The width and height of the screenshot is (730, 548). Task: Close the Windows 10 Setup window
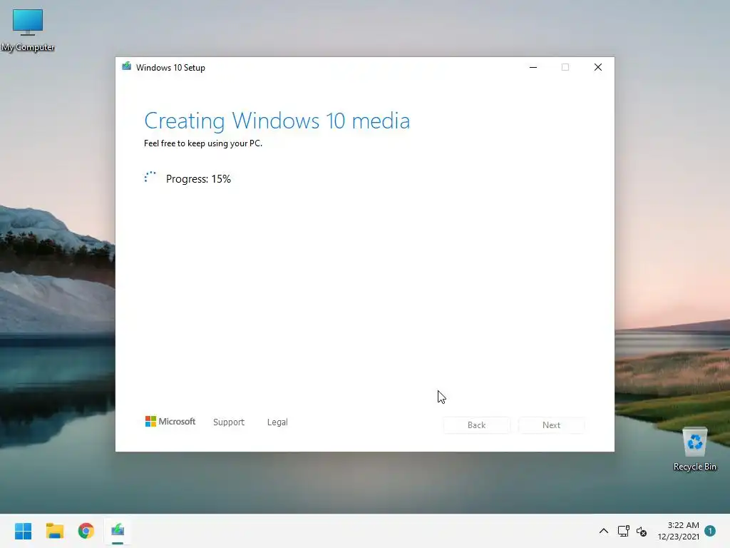tap(598, 67)
